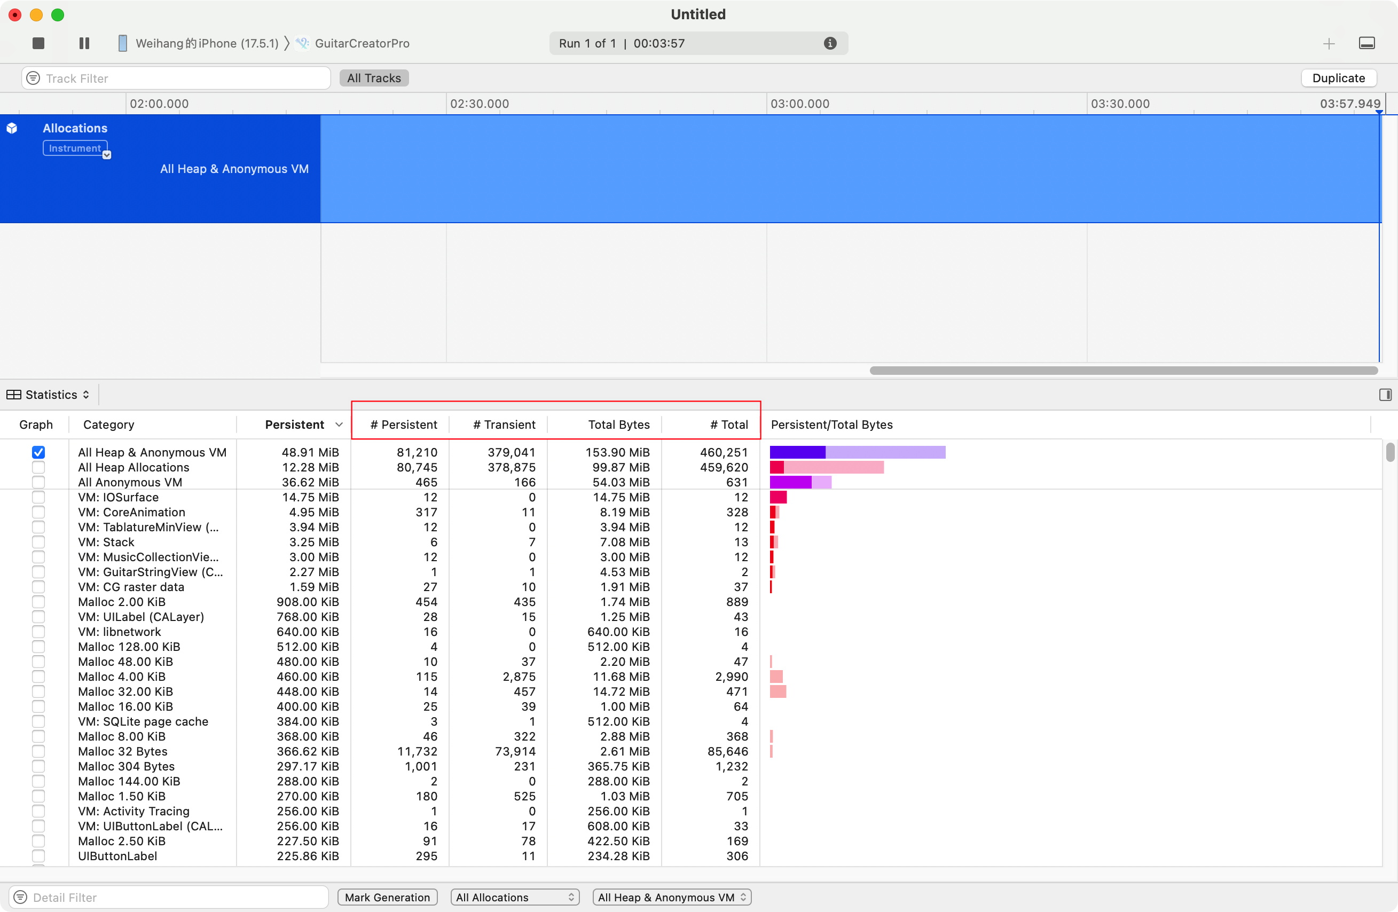Image resolution: width=1398 pixels, height=912 pixels.
Task: Click the track filter icon
Action: [34, 78]
